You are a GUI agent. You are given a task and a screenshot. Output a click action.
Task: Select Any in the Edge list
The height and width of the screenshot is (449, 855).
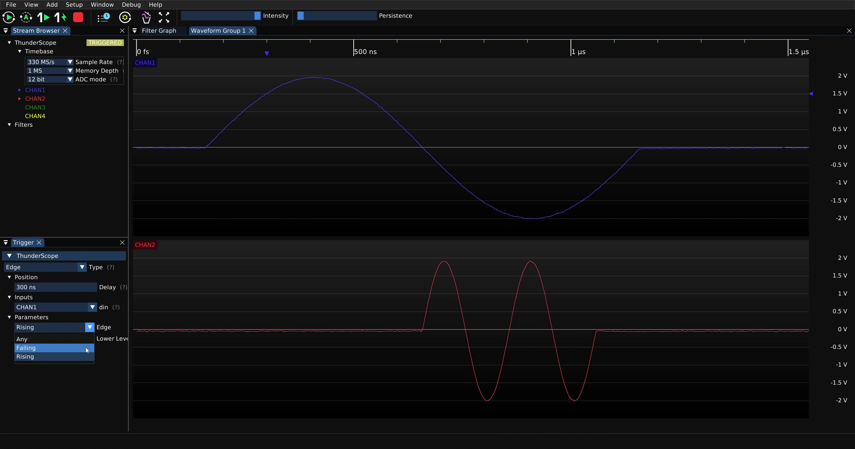click(54, 339)
